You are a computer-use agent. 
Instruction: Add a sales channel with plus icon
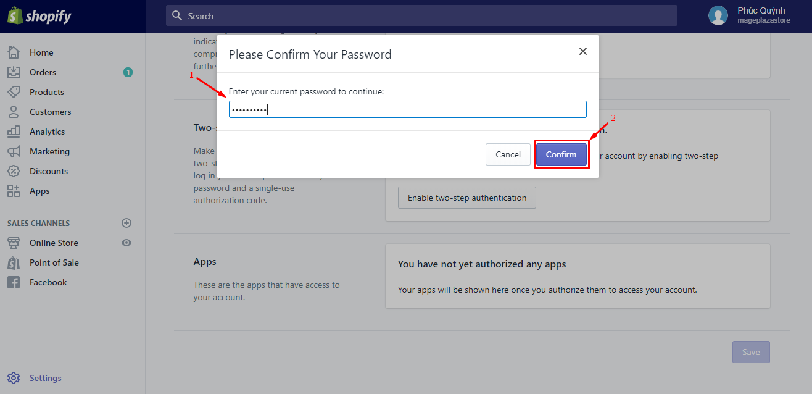(126, 223)
